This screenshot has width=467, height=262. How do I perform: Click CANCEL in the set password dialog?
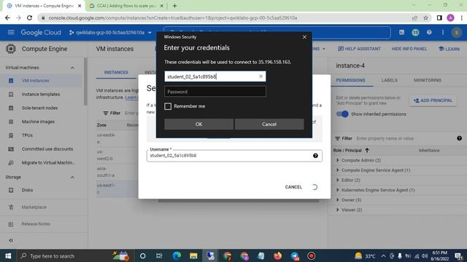(x=293, y=187)
